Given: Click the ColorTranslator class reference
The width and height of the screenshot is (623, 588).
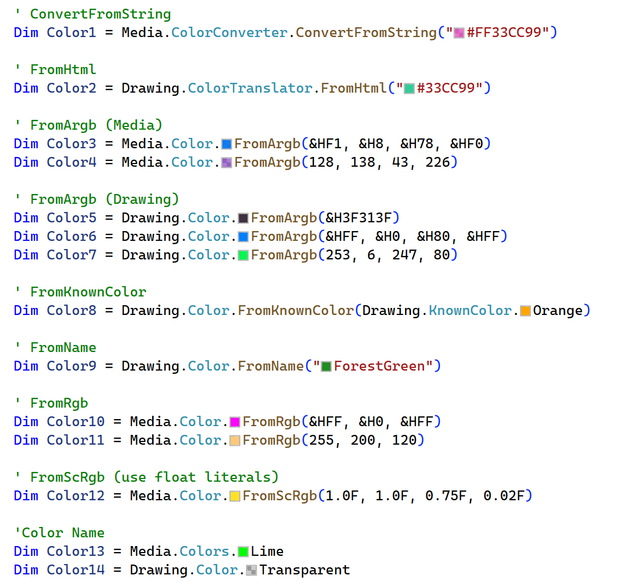Looking at the screenshot, I should (250, 88).
